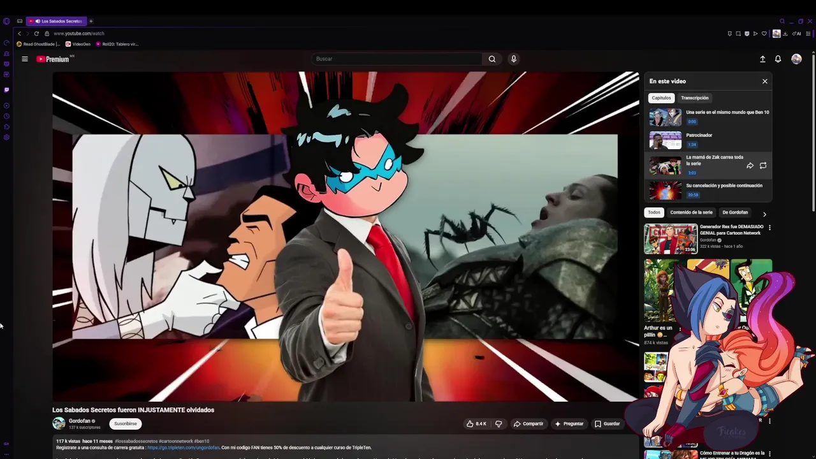This screenshot has width=816, height=459.
Task: Click the Compartir share button
Action: point(528,423)
